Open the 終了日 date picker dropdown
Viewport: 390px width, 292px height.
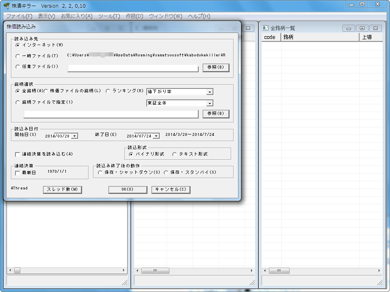click(156, 136)
